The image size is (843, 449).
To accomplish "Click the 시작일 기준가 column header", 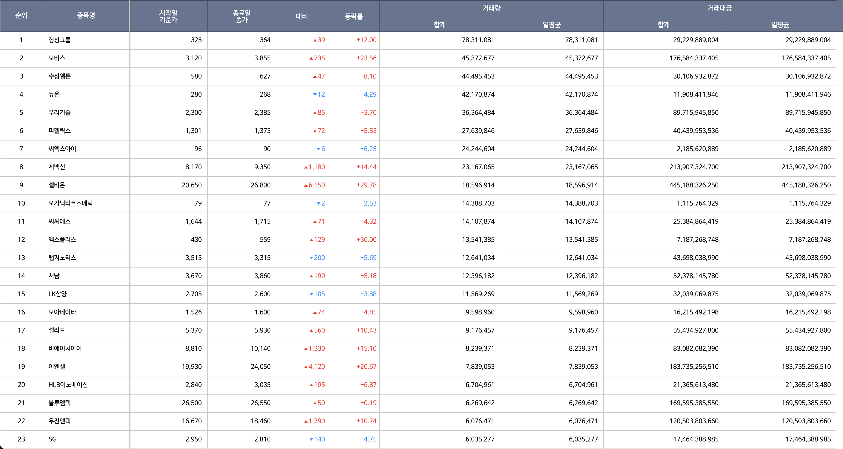I will [168, 16].
